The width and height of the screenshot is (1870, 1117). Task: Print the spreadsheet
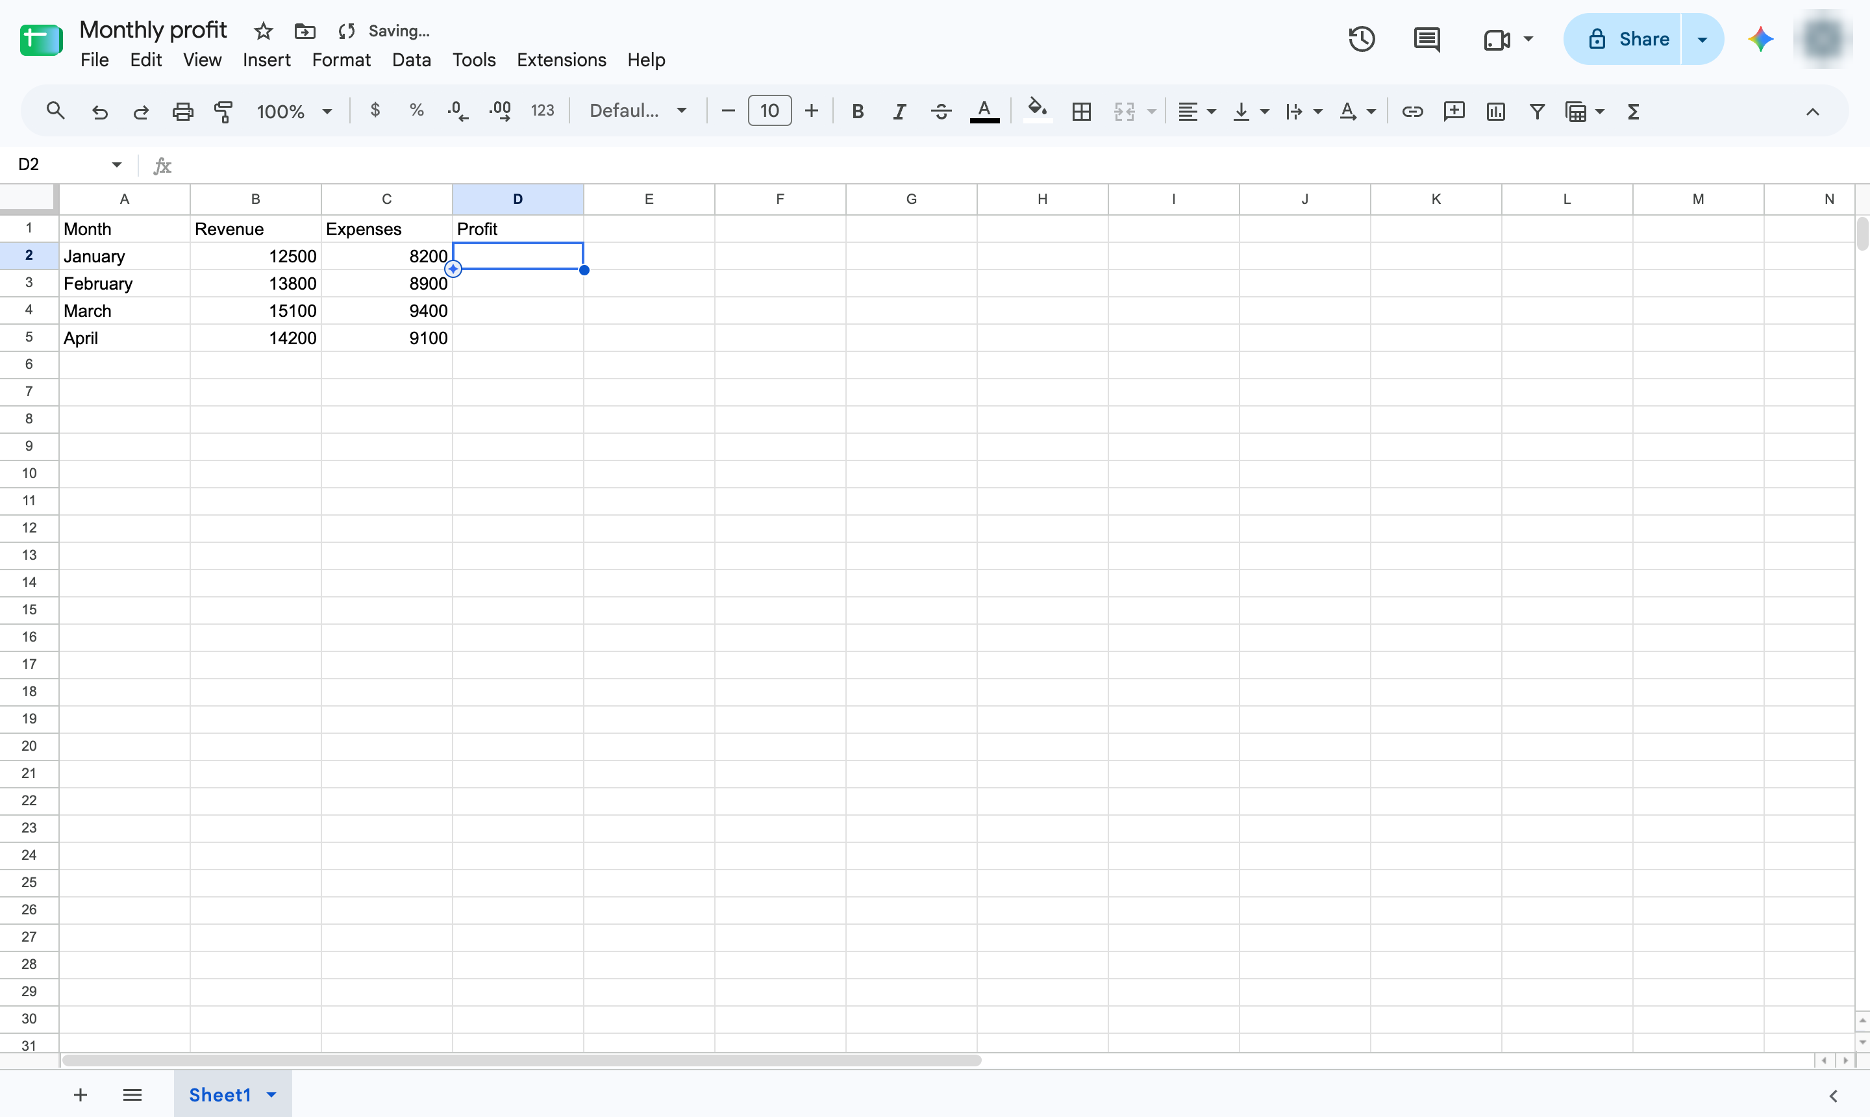pos(183,112)
